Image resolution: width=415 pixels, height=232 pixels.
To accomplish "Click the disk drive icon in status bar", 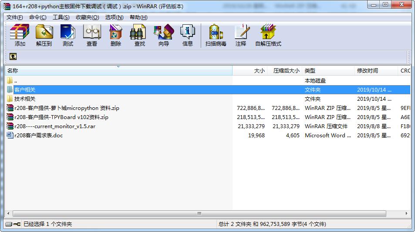I will coord(9,224).
